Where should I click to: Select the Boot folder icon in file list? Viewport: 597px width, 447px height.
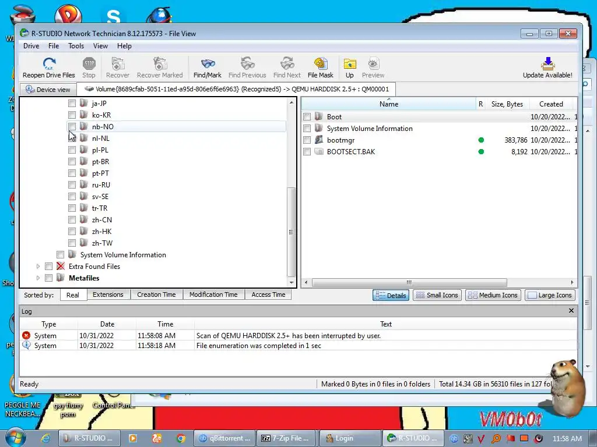pyautogui.click(x=319, y=116)
